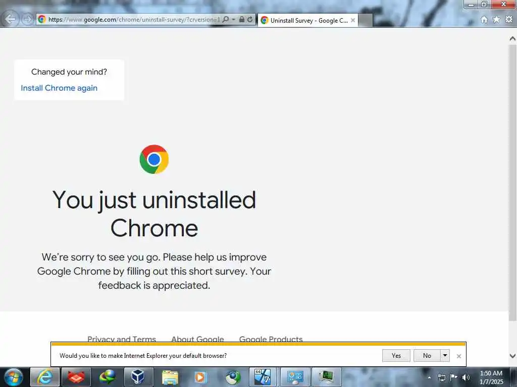Go forward with the Forward arrow button
Screen dimensions: 517x387
pos(28,19)
